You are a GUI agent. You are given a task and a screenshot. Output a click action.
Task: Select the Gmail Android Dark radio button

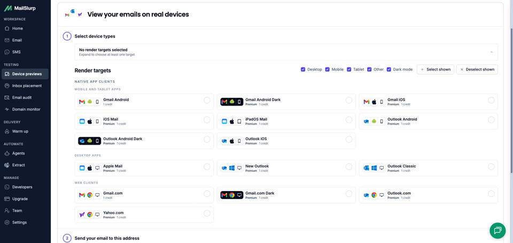[x=349, y=100]
